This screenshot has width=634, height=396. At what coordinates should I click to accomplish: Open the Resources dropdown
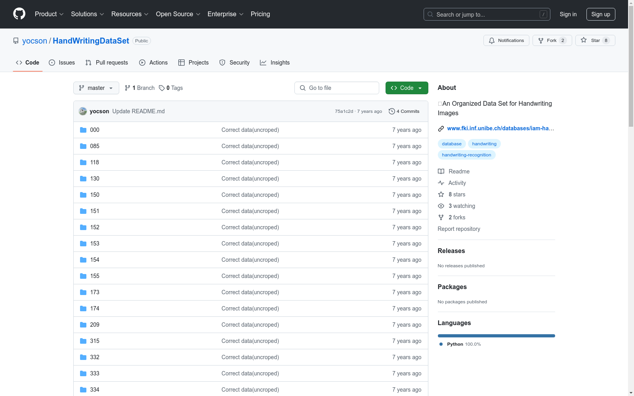tap(130, 14)
